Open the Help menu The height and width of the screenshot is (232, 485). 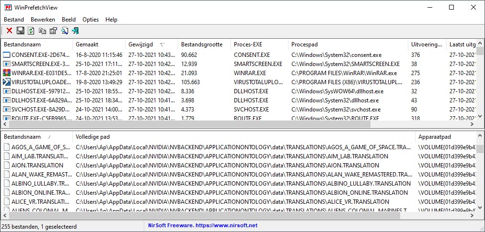coord(111,20)
